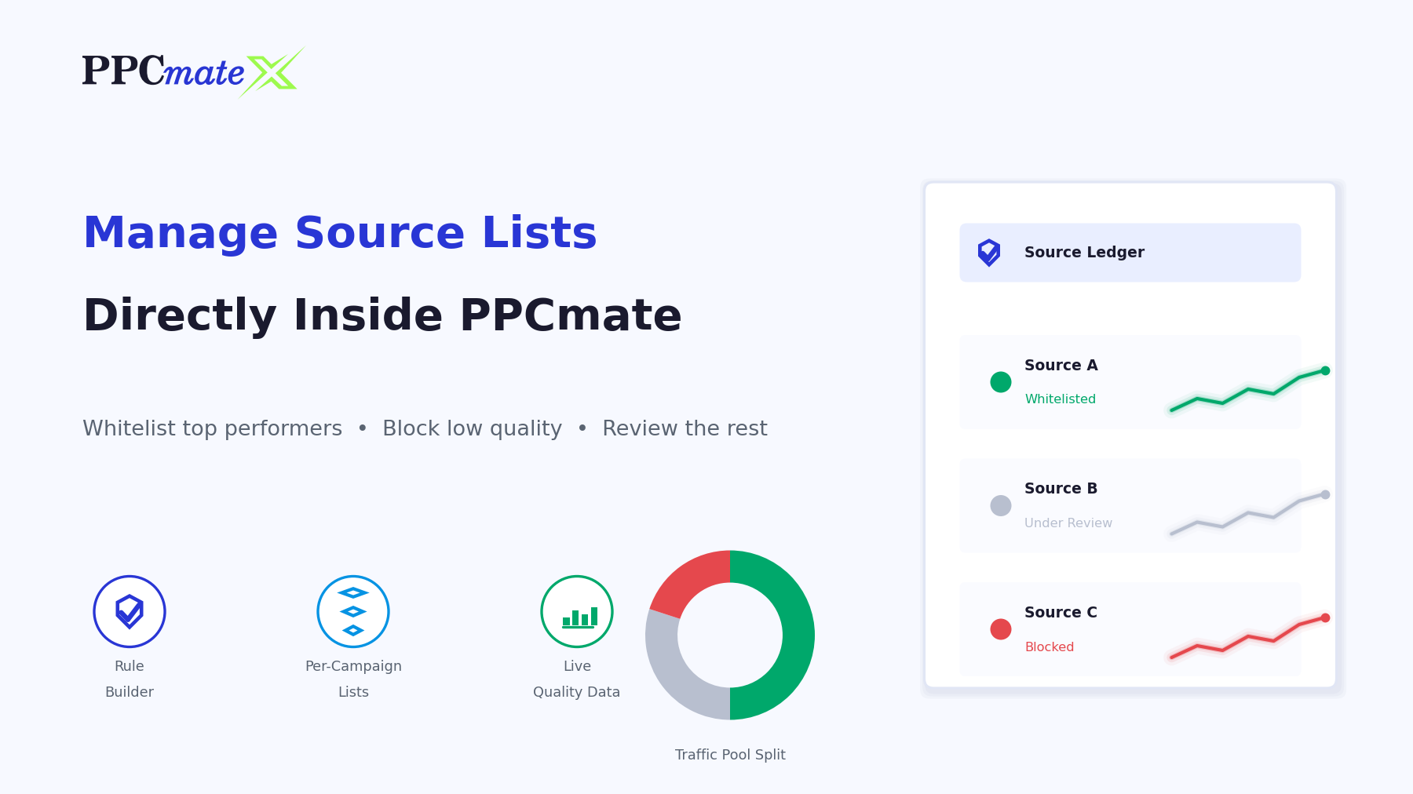The height and width of the screenshot is (794, 1413).
Task: Click Source B gray status dot
Action: pyautogui.click(x=1001, y=506)
